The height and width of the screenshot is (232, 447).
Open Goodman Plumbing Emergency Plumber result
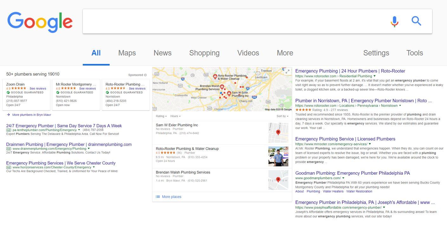coord(353,173)
